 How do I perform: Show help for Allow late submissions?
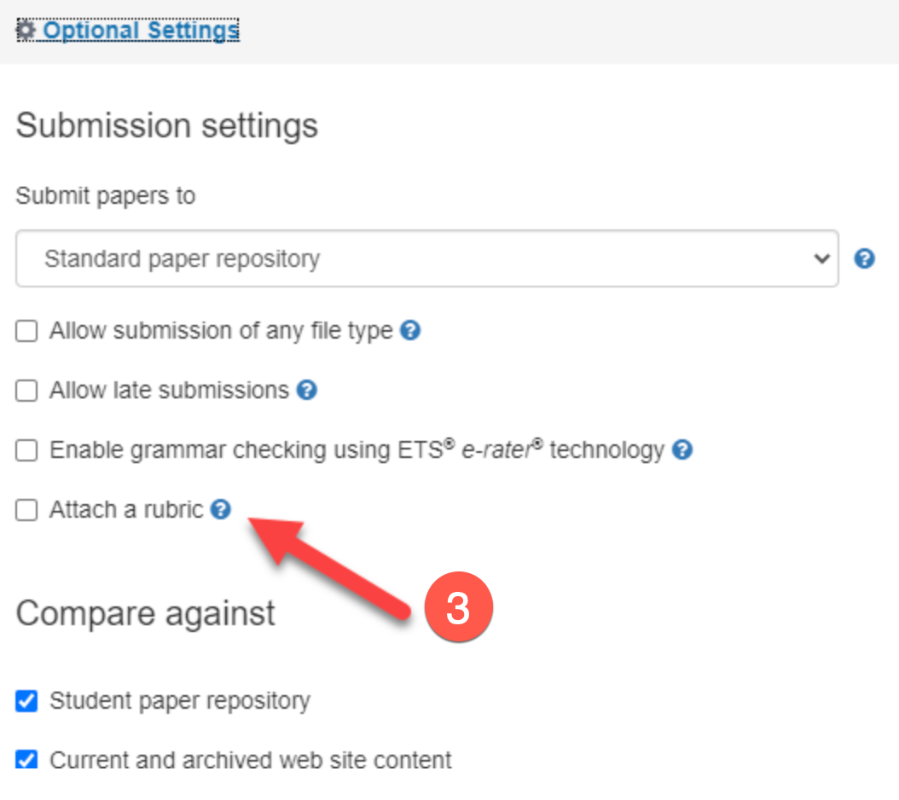307,390
